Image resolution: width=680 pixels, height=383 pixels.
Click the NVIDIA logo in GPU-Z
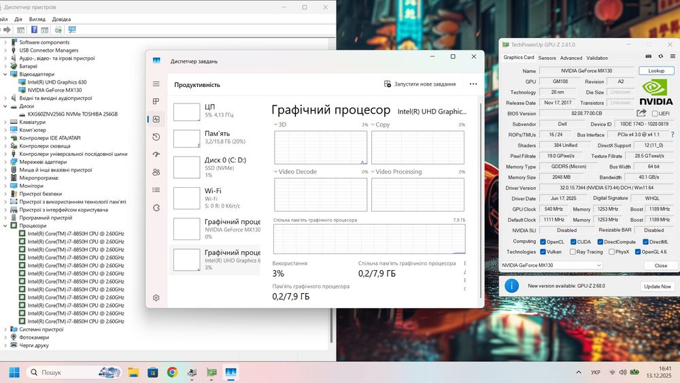(x=656, y=92)
